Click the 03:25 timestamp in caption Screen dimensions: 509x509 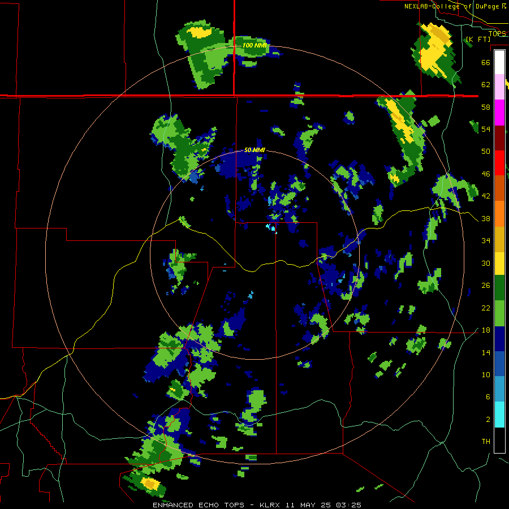[348, 505]
